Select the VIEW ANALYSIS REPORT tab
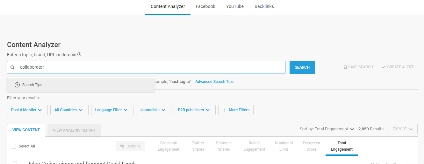 pos(74,130)
